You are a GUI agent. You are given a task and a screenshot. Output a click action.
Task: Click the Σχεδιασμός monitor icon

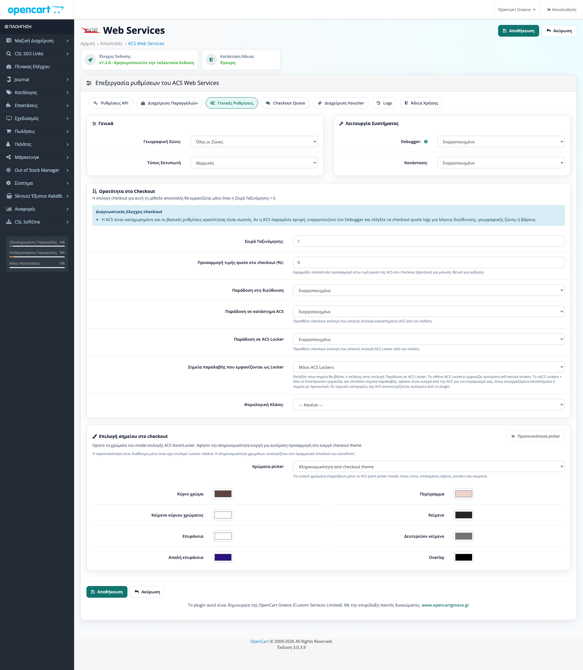click(x=9, y=118)
